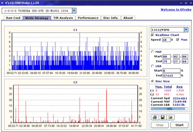Maximize the KProbe window

coord(186,3)
